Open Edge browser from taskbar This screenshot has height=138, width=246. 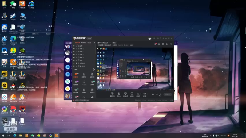(x=15, y=136)
